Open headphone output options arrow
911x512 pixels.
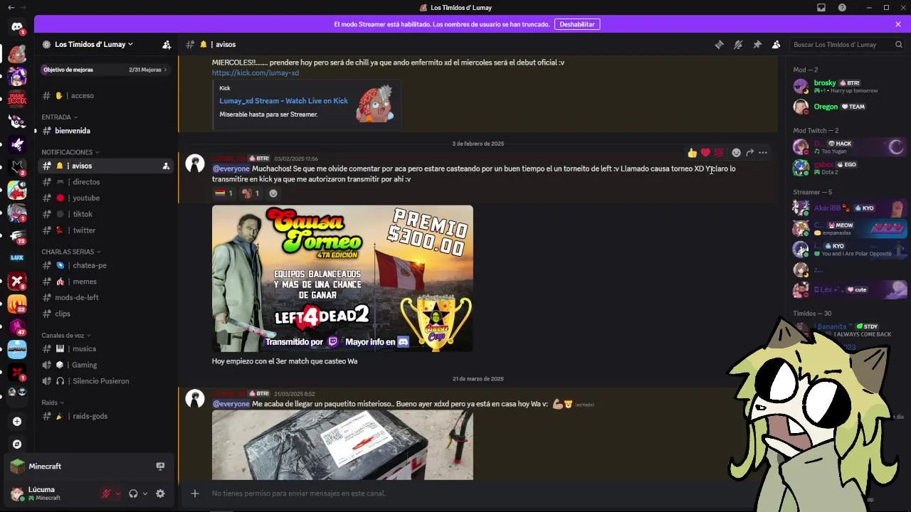[144, 494]
